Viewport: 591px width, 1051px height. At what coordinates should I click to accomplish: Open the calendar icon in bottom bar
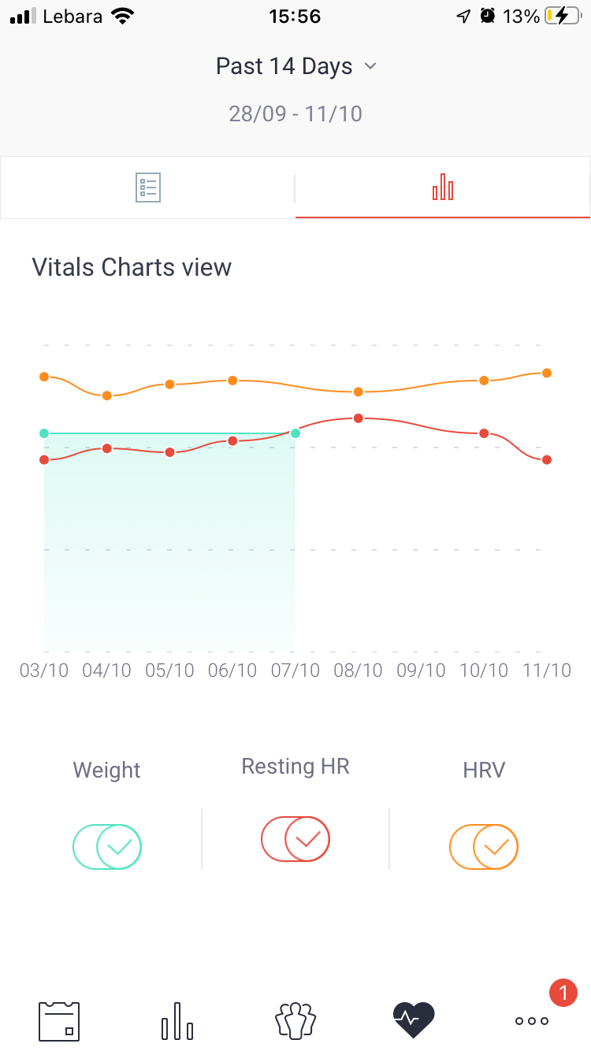tap(59, 1021)
